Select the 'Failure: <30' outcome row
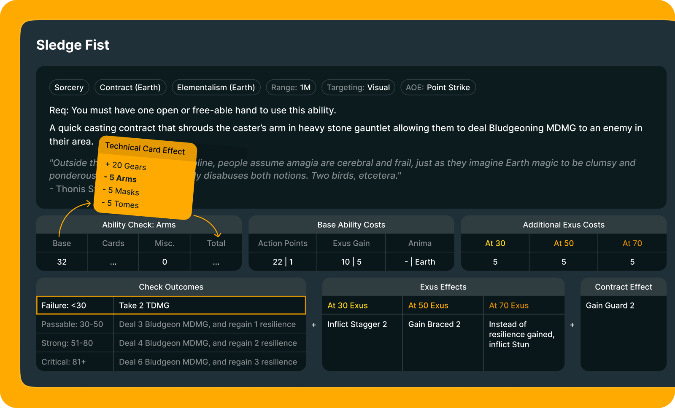The height and width of the screenshot is (408, 675). [171, 305]
